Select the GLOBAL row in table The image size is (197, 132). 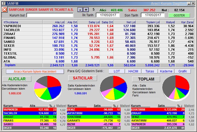98,57
